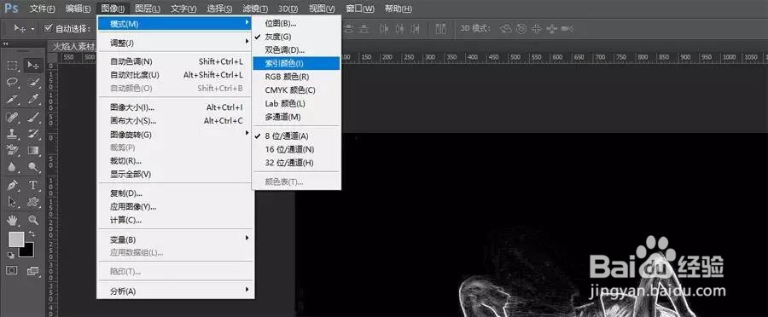The height and width of the screenshot is (317, 768).
Task: Click the 3D roll mode icon
Action: pos(521,29)
